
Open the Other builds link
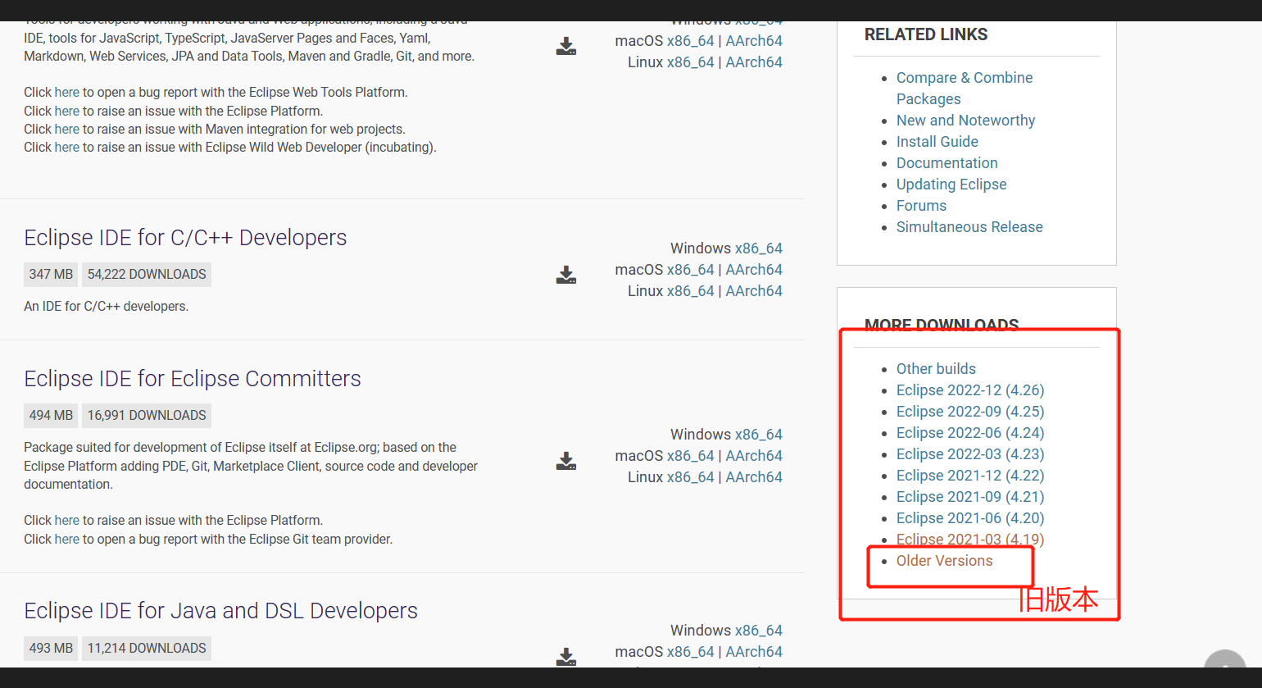[x=936, y=369]
